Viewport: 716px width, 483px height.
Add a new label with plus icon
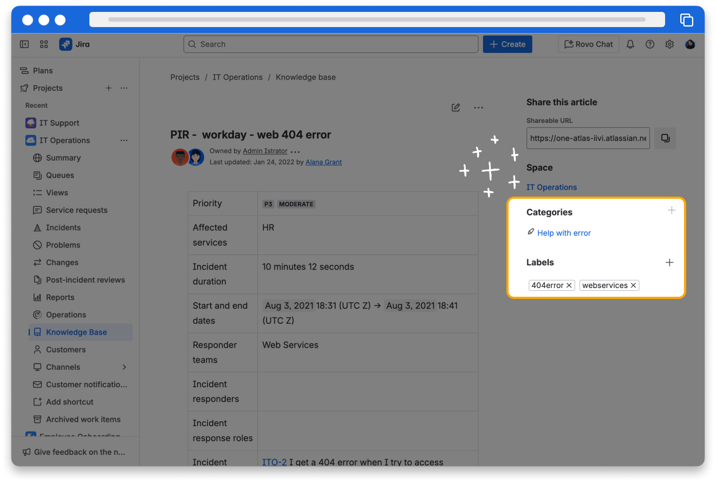(x=669, y=263)
